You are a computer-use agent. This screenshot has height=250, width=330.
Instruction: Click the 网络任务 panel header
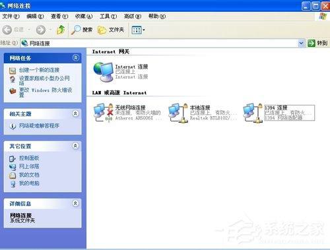[42, 58]
